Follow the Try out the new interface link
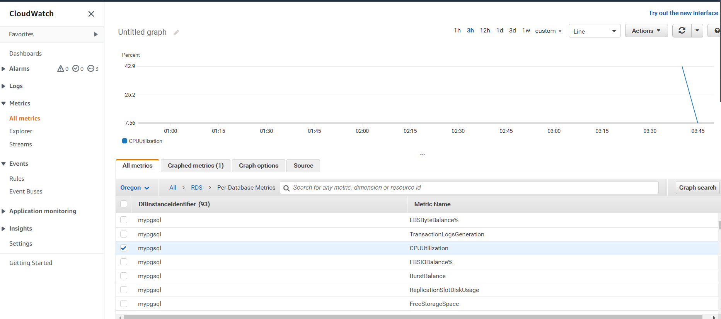Image resolution: width=721 pixels, height=319 pixels. tap(683, 13)
